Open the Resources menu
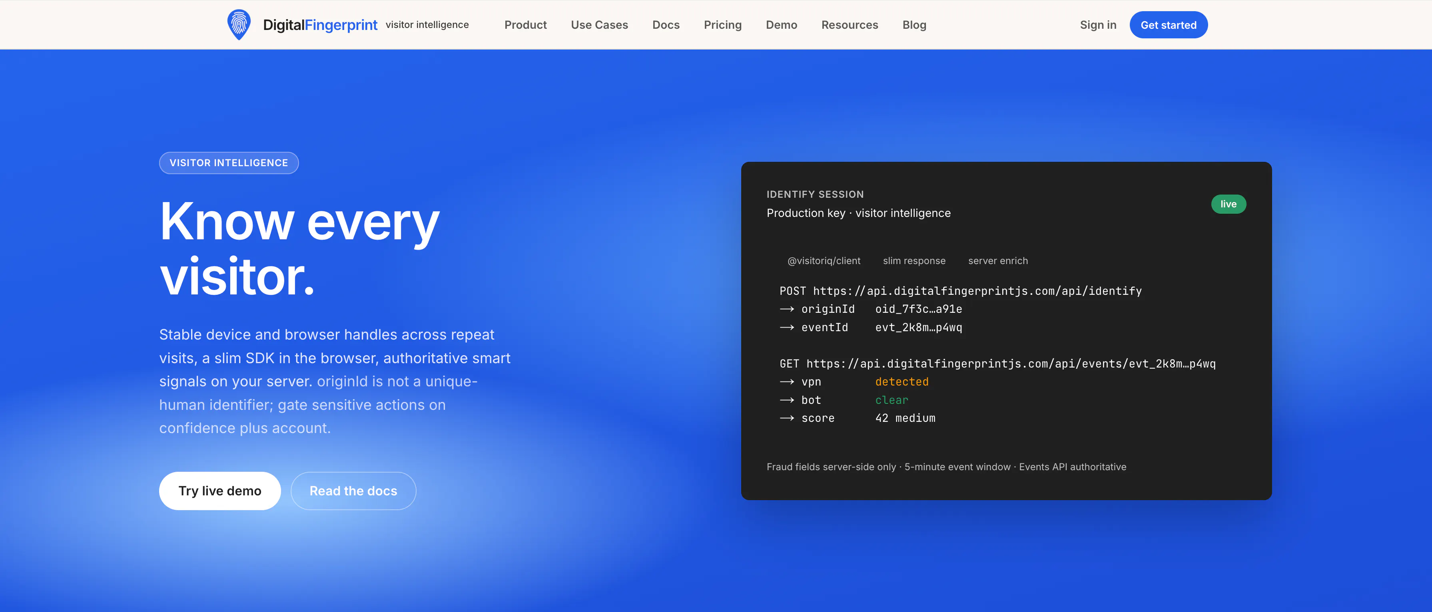 pyautogui.click(x=850, y=25)
